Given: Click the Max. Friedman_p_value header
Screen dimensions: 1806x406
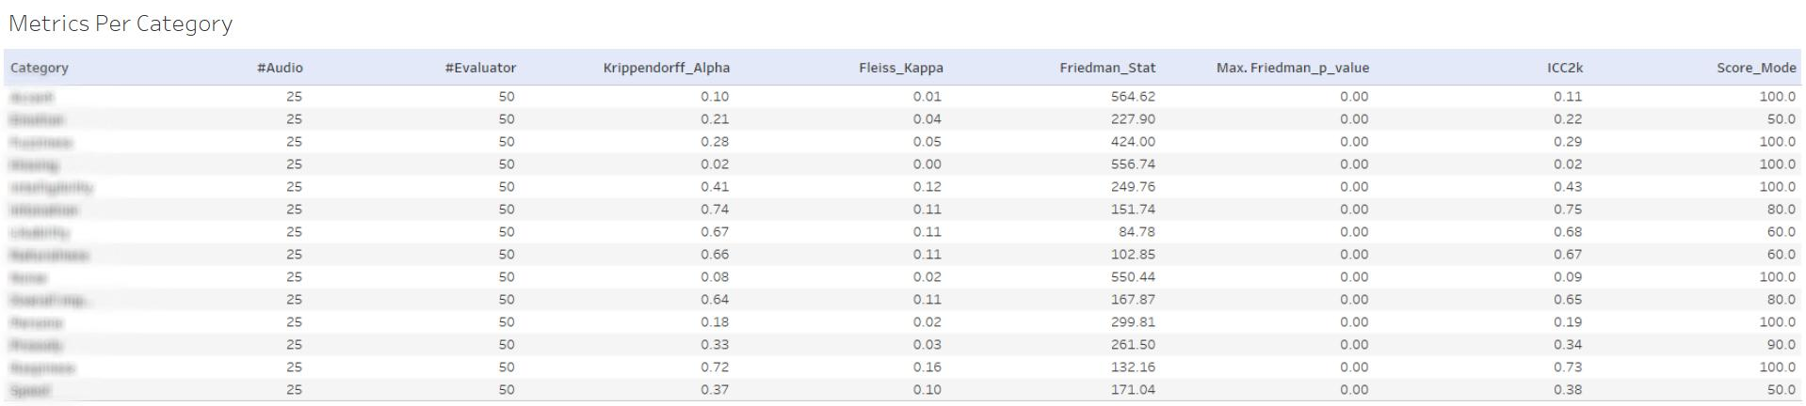Looking at the screenshot, I should pyautogui.click(x=1293, y=68).
